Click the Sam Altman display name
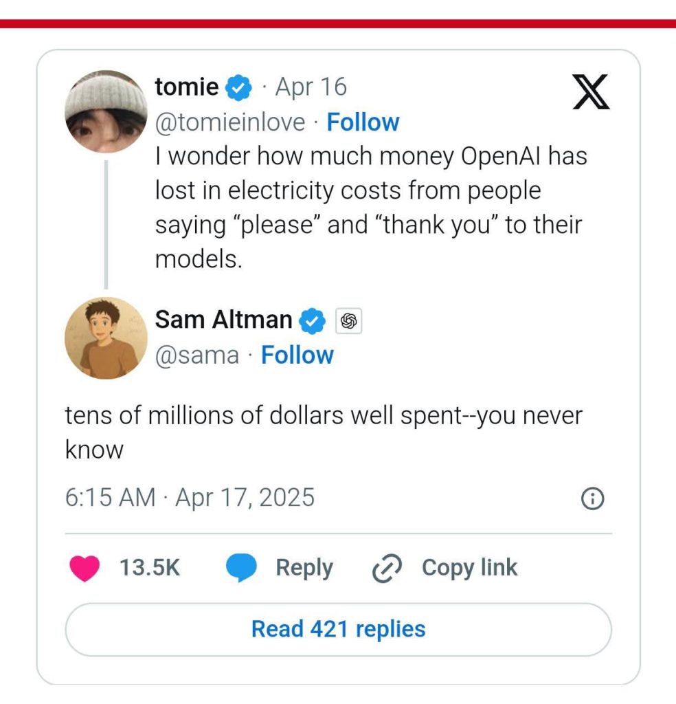This screenshot has height=704, width=676. (x=223, y=320)
